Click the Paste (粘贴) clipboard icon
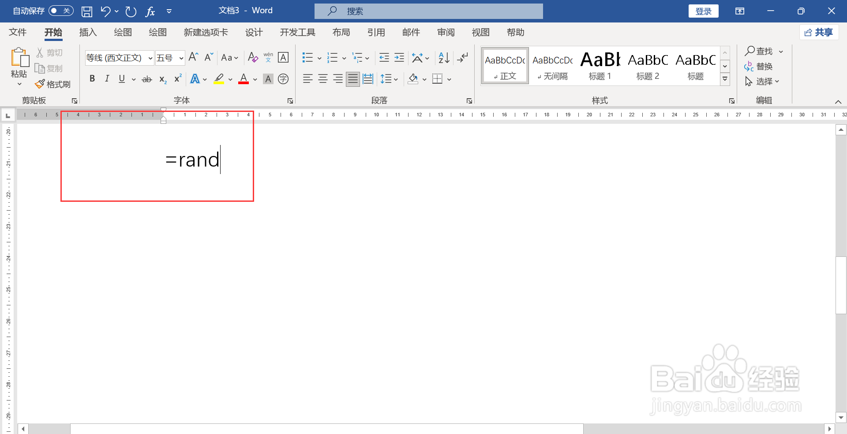Image resolution: width=847 pixels, height=434 pixels. coord(19,58)
